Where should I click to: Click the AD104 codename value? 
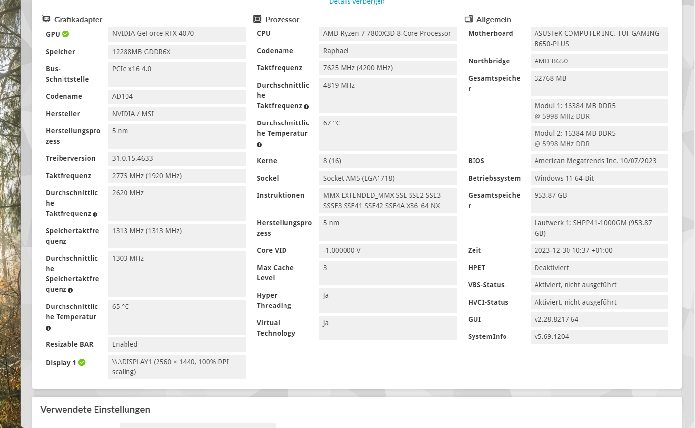[177, 96]
